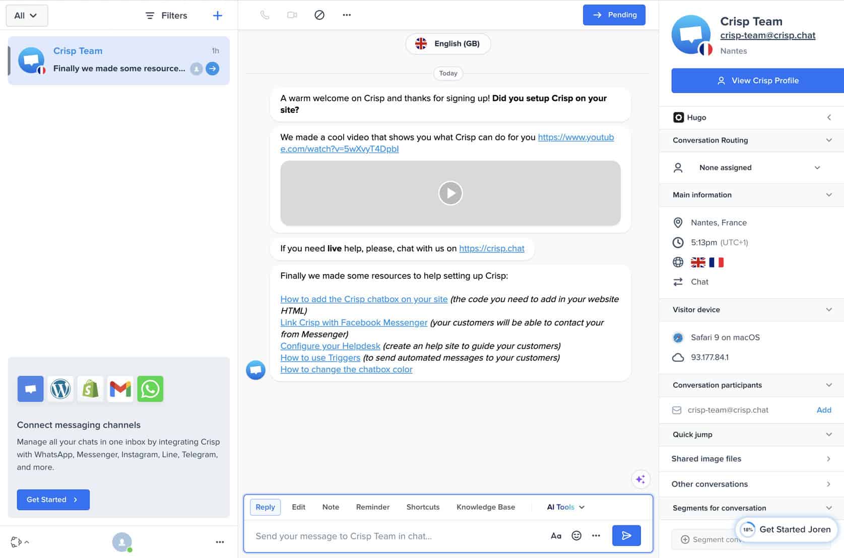
Task: Select the Knowledge Base tab
Action: (486, 507)
